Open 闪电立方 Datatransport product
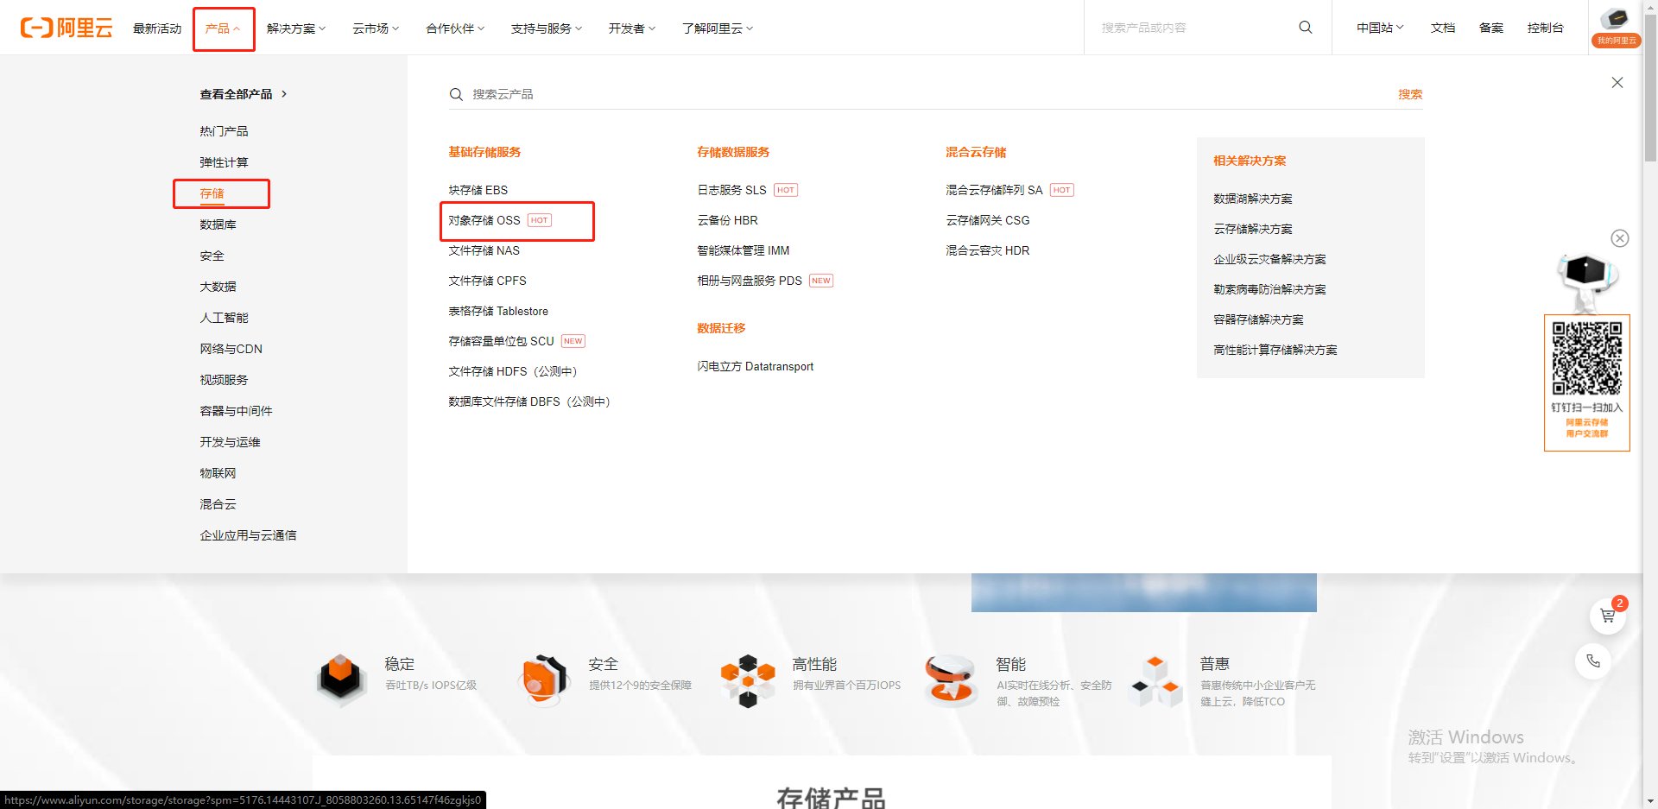 755,367
